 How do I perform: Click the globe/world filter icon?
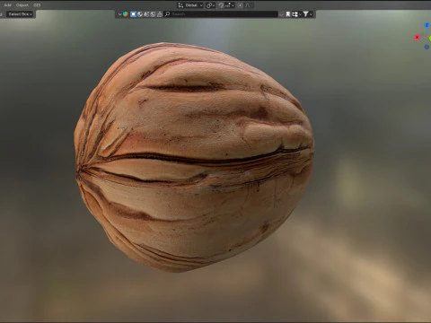click(x=140, y=14)
